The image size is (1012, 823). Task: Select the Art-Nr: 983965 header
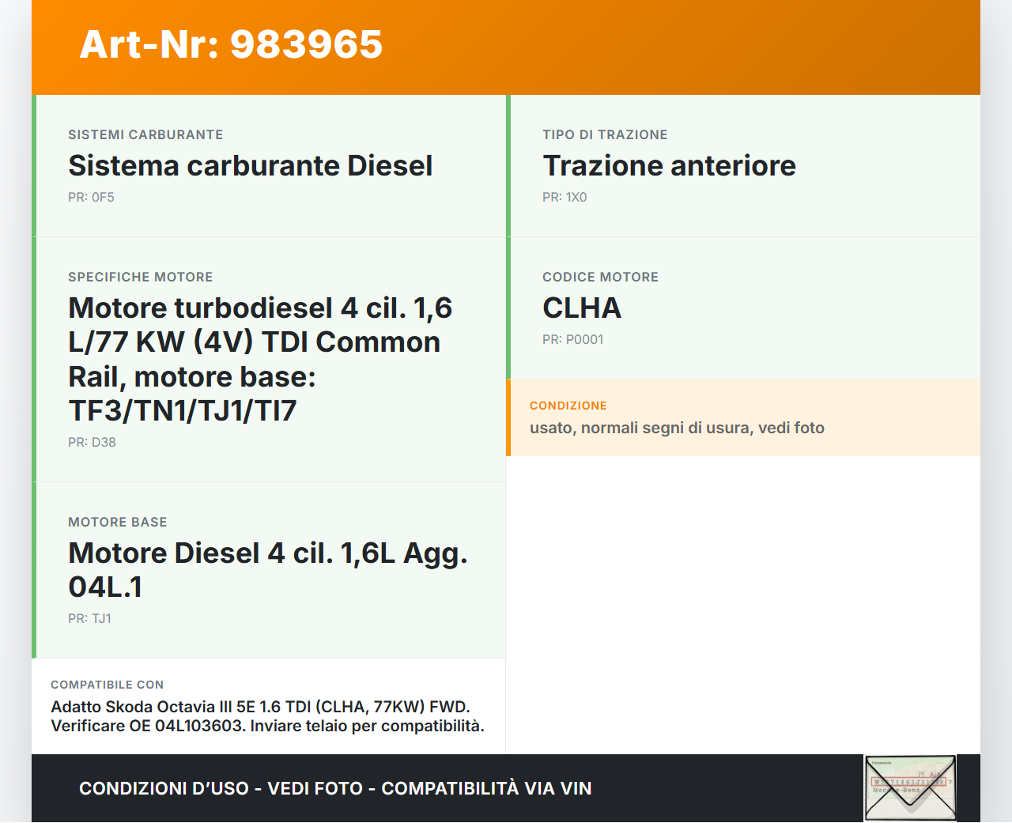pyautogui.click(x=230, y=45)
